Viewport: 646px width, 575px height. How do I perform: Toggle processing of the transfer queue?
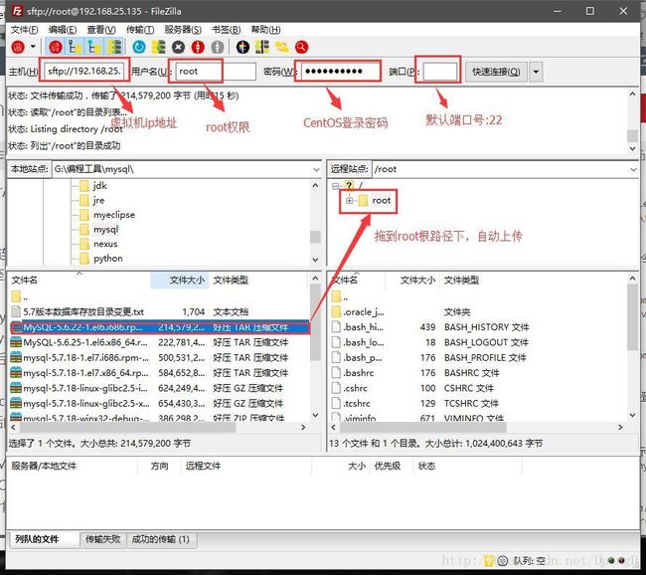(159, 47)
